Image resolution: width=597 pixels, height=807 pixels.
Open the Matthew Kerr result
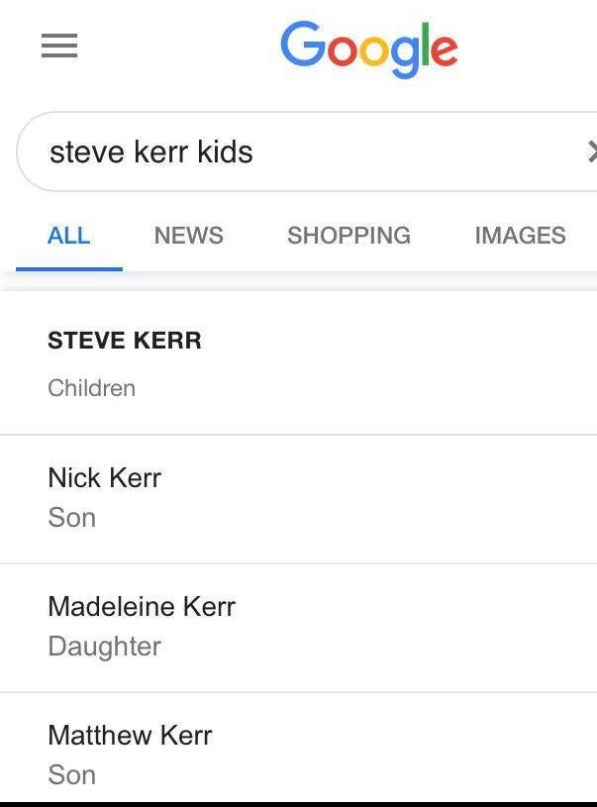(x=130, y=736)
